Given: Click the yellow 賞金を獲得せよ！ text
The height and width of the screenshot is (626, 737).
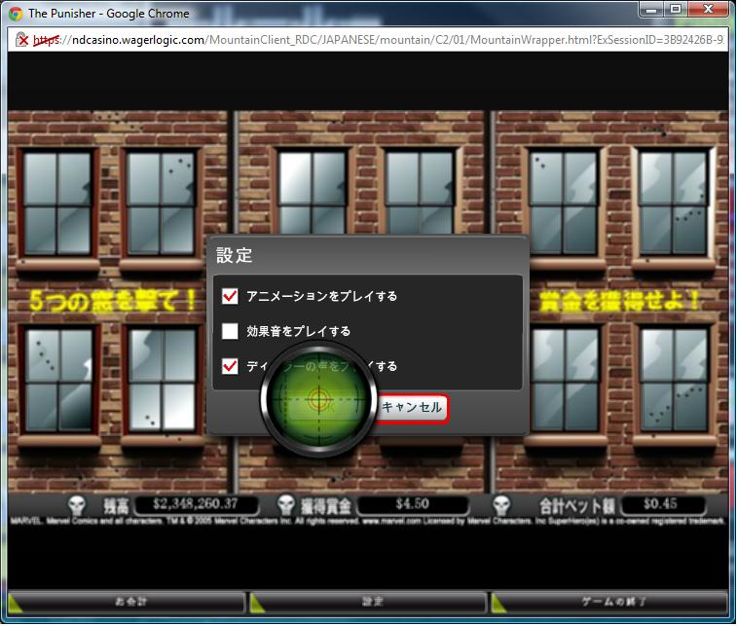Looking at the screenshot, I should point(619,301).
